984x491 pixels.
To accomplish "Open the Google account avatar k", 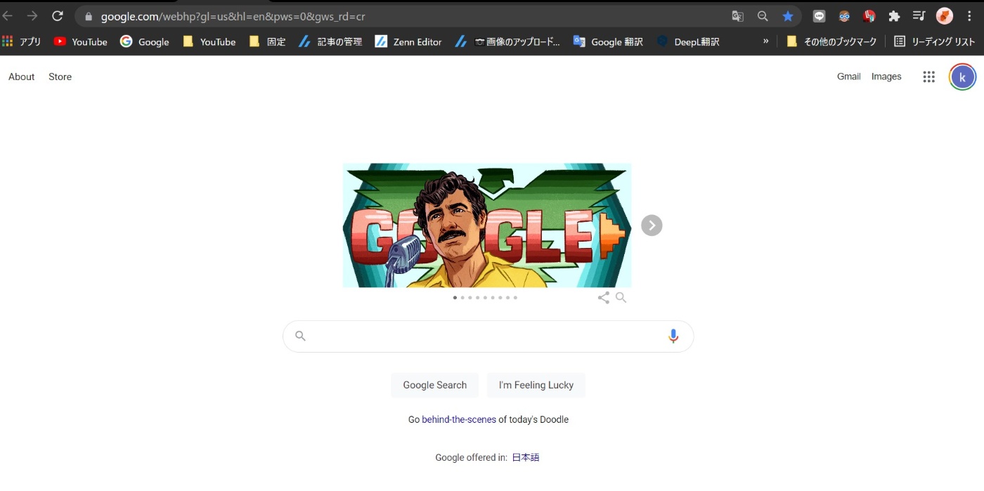I will point(962,77).
